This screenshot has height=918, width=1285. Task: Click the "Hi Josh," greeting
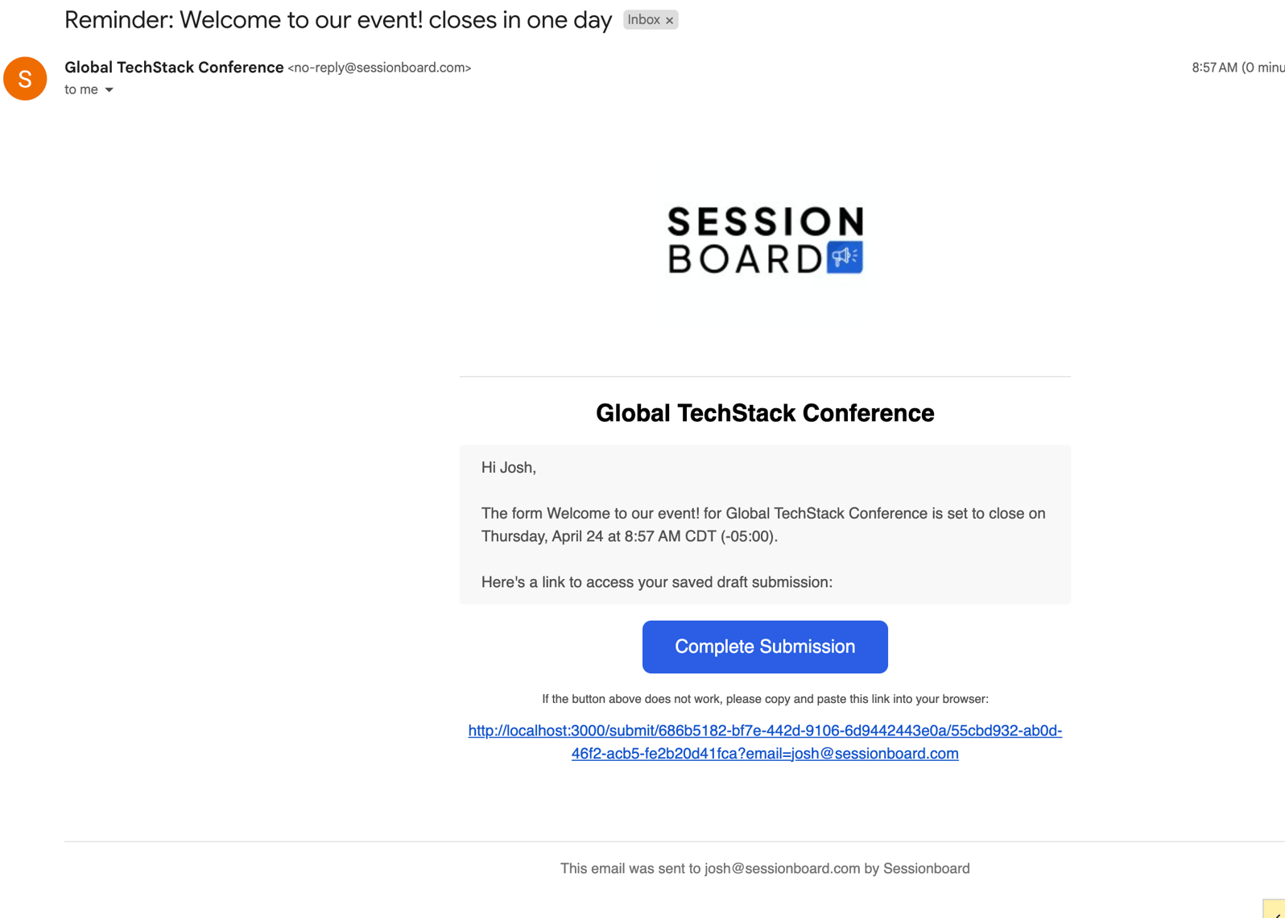509,468
